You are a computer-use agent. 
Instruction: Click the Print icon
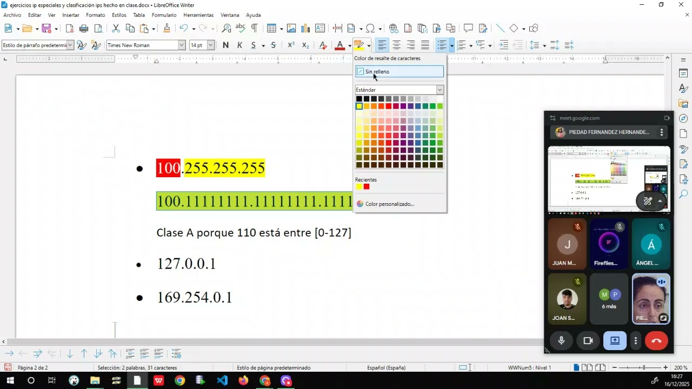[x=84, y=29]
